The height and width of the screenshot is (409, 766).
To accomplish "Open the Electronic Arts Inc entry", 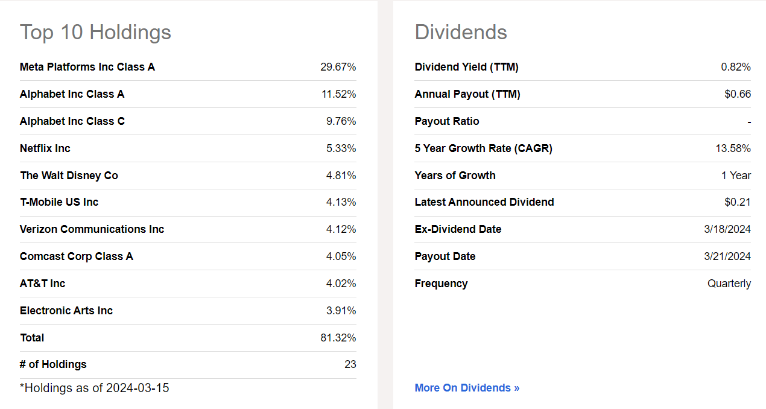I will click(66, 311).
